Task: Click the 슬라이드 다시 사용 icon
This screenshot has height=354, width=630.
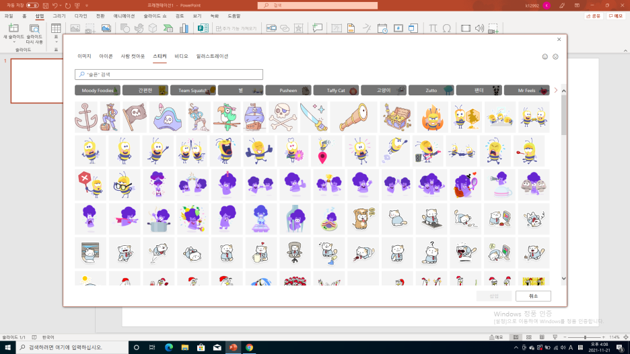Action: [34, 28]
